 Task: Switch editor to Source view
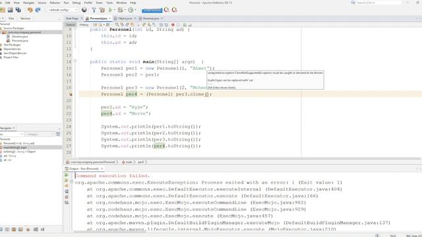click(x=71, y=25)
